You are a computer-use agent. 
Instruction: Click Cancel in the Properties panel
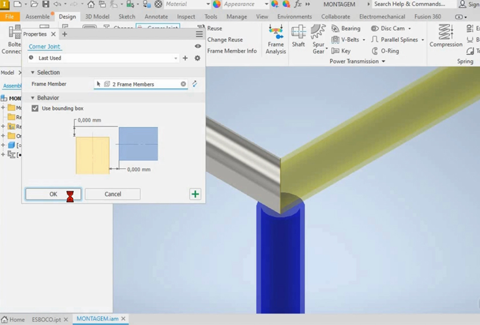pos(113,194)
